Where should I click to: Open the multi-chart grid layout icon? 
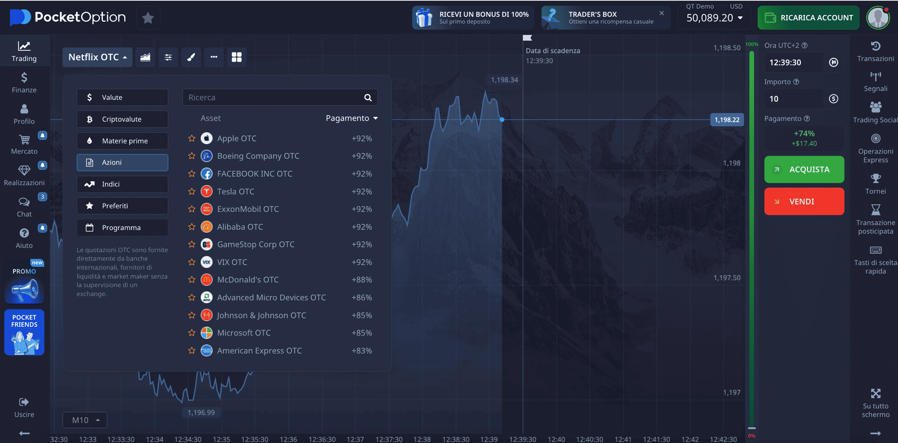pos(236,57)
